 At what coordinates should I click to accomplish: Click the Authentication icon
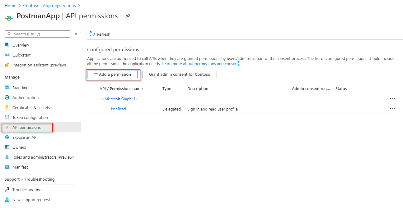tap(7, 97)
